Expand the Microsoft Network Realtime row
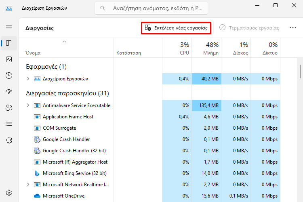The width and height of the screenshot is (303, 202). [x=28, y=185]
